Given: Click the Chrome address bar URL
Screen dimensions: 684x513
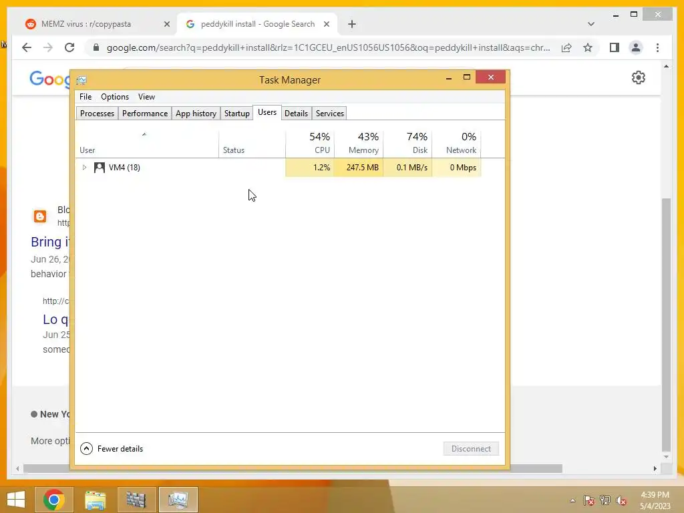Looking at the screenshot, I should click(x=328, y=47).
